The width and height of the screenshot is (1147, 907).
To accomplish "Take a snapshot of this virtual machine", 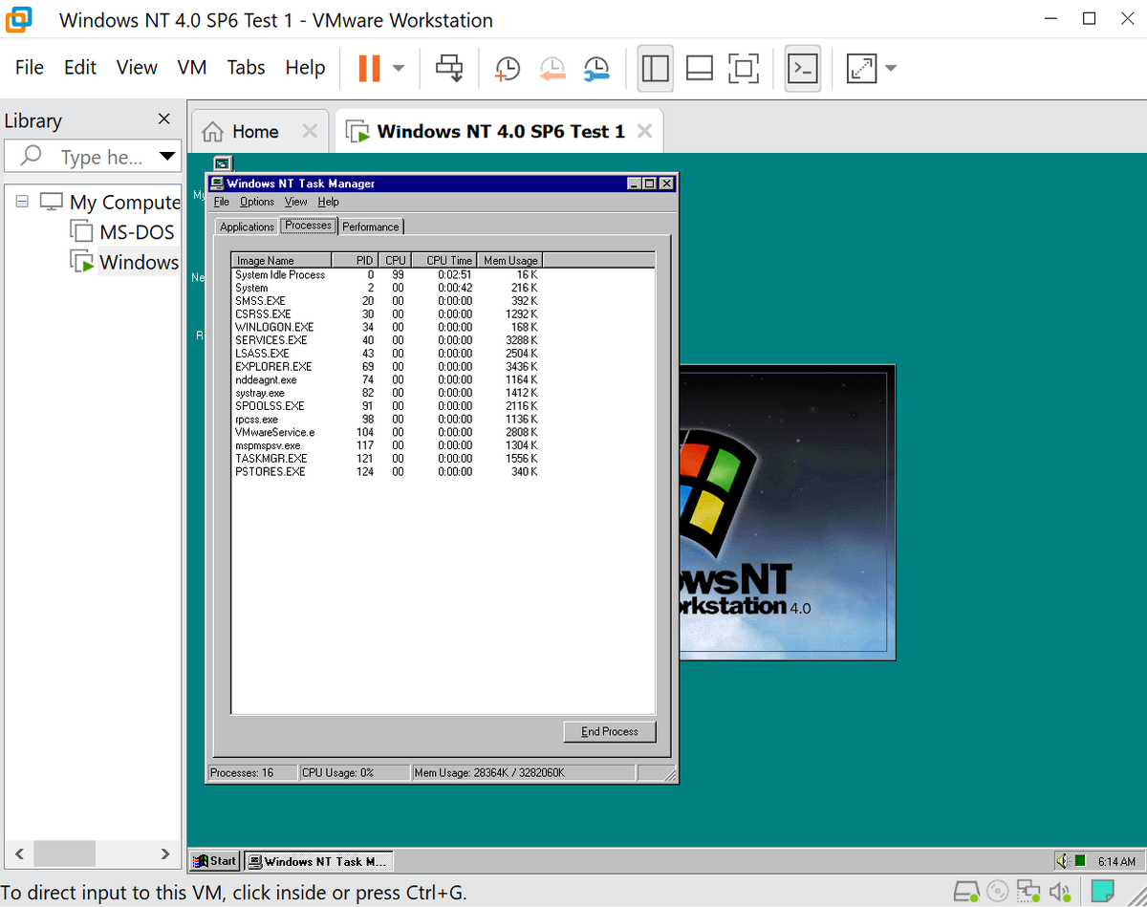I will point(508,68).
